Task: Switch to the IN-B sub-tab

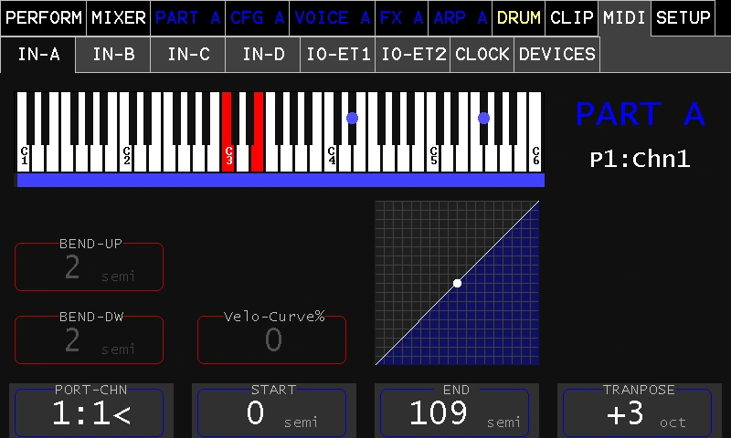Action: click(113, 55)
